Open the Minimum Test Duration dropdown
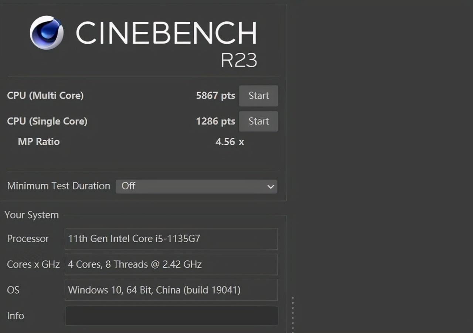 [196, 186]
